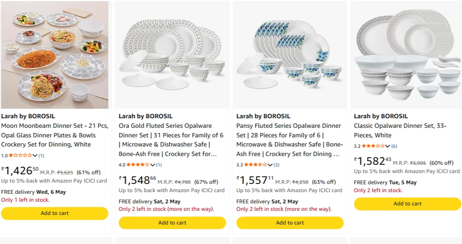Click the blue floral Pansy set image
The height and width of the screenshot is (244, 462).
tap(290, 55)
